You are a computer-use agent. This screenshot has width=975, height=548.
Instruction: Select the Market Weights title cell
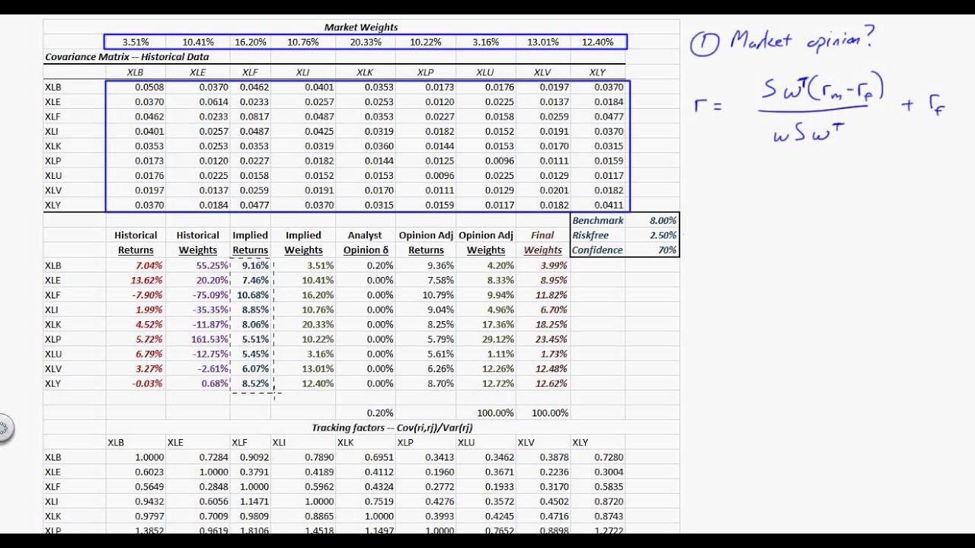pos(361,27)
